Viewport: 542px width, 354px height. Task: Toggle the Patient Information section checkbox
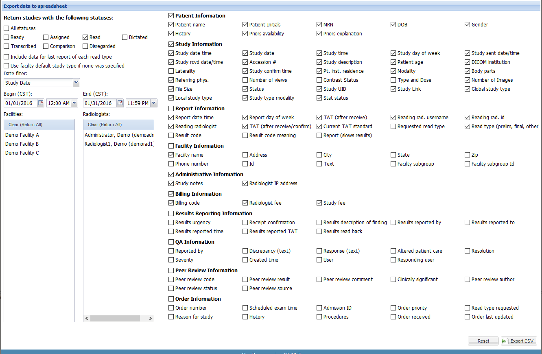point(171,16)
